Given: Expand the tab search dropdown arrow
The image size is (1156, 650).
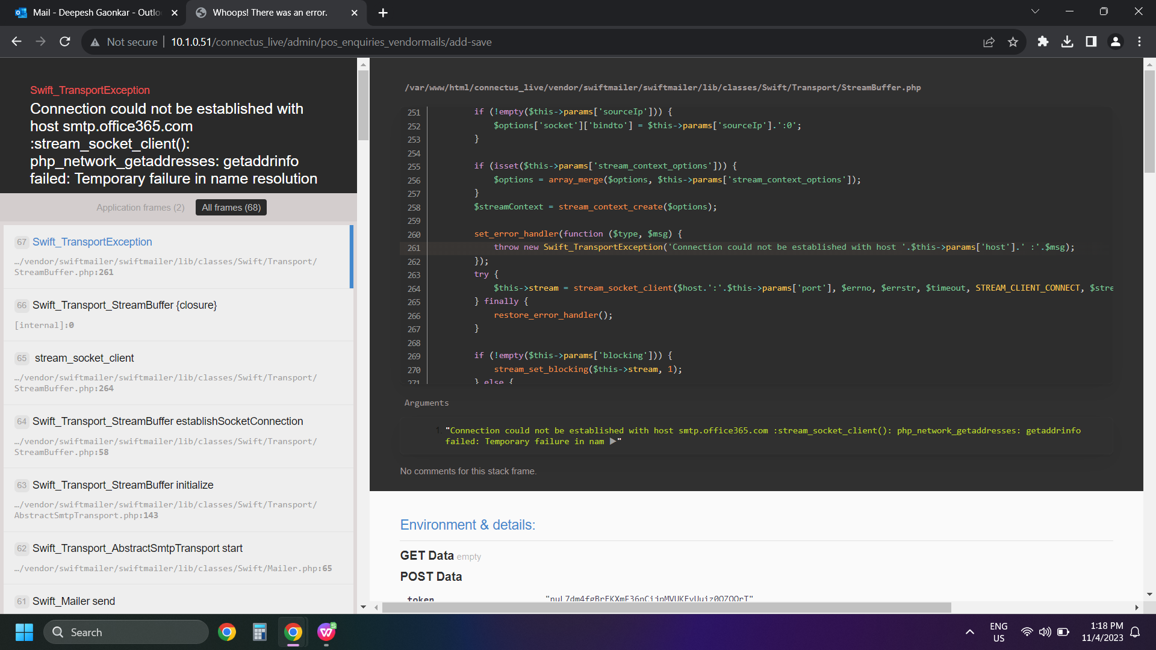Looking at the screenshot, I should click(1035, 11).
